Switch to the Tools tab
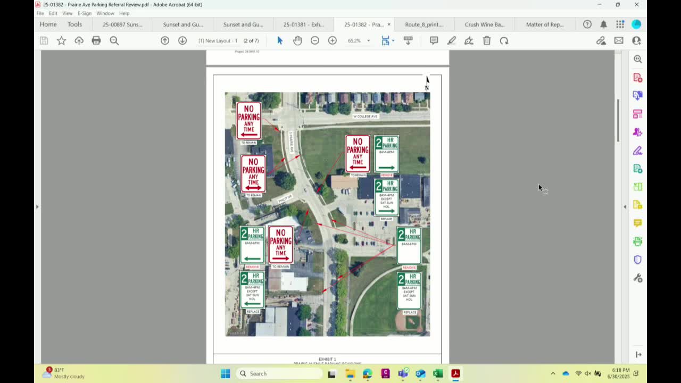 [74, 24]
